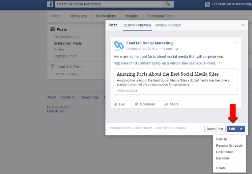Click the search magnifier icon

pos(168,4)
